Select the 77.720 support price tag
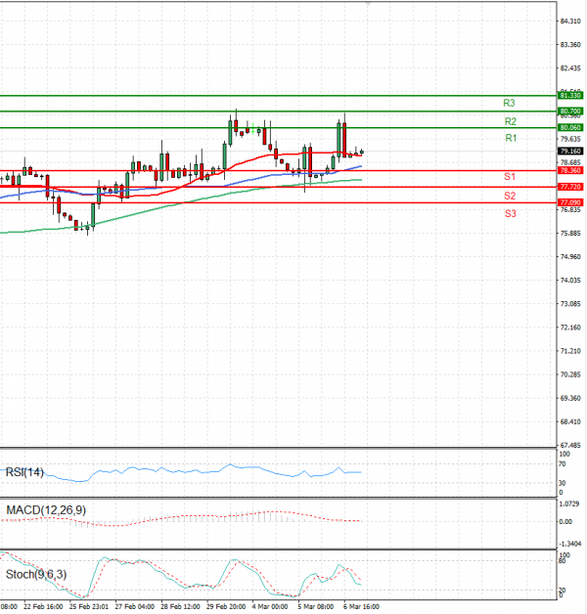The image size is (587, 614). [570, 187]
